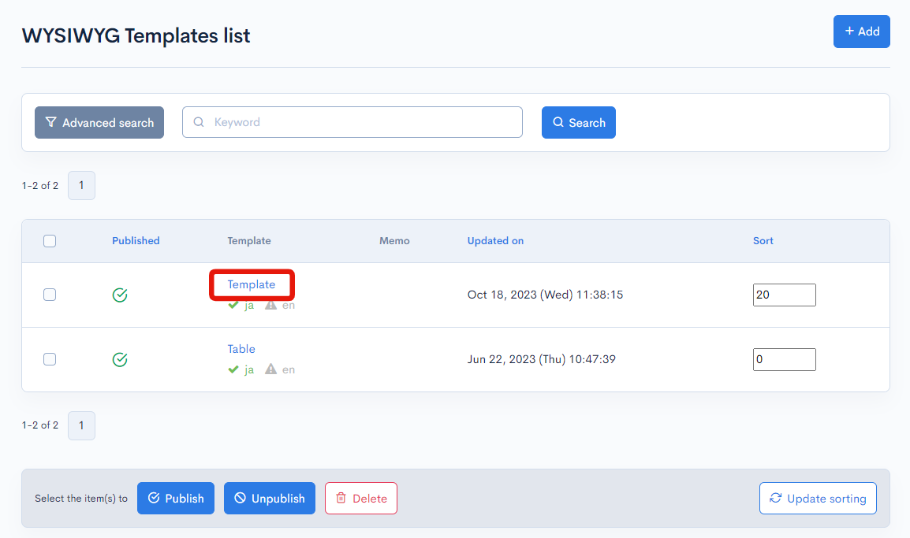The height and width of the screenshot is (538, 910).
Task: Click the green published icon for Template row
Action: pos(120,295)
